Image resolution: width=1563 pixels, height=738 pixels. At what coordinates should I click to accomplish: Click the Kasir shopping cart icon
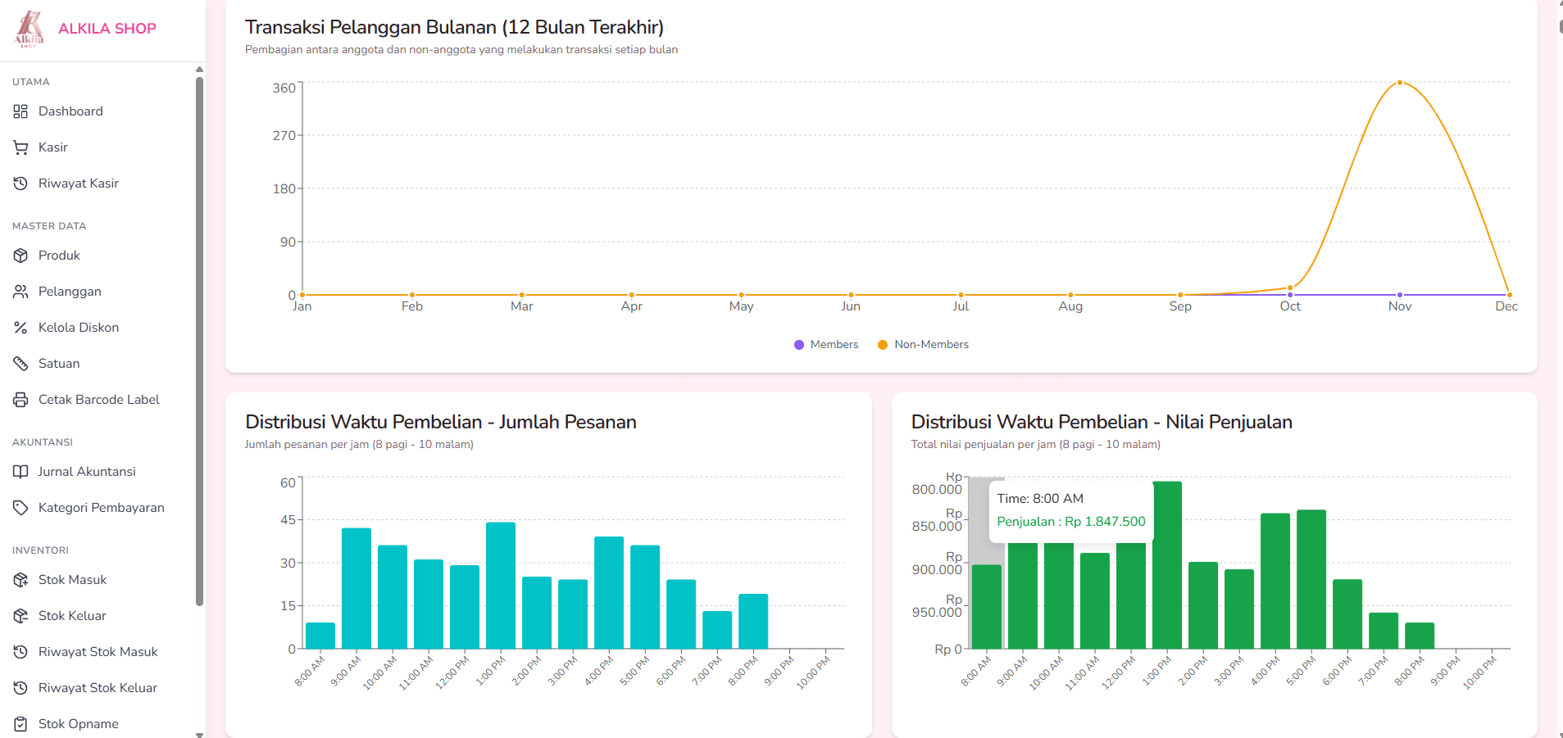20,147
